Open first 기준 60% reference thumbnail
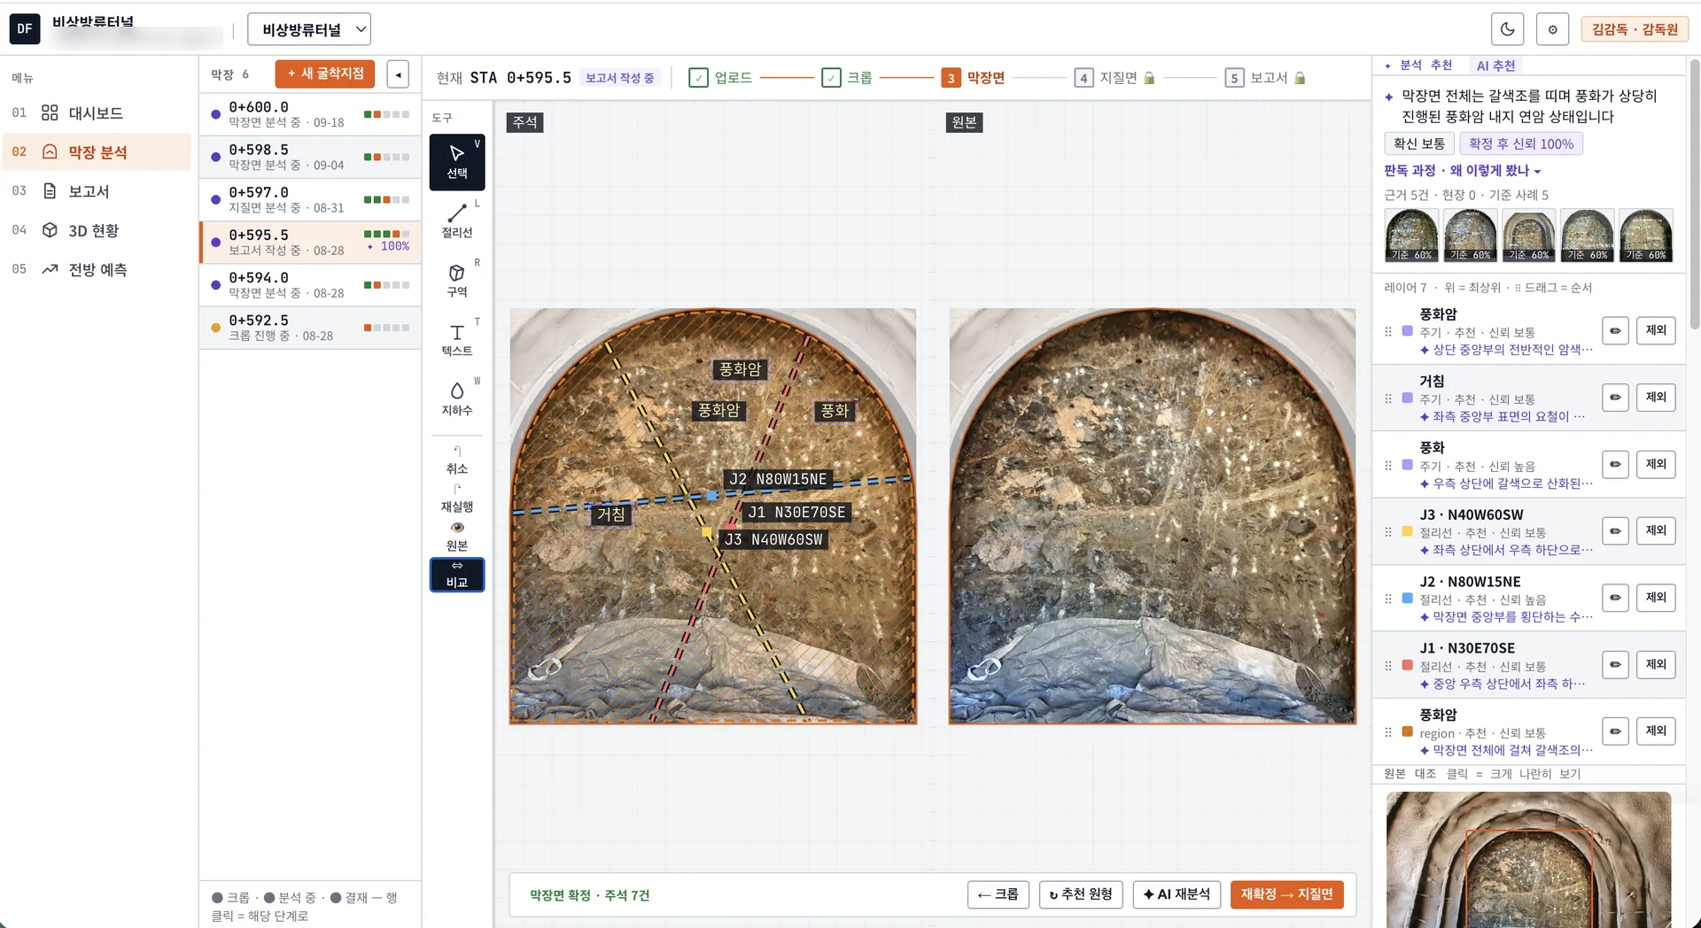The image size is (1701, 928). tap(1411, 236)
